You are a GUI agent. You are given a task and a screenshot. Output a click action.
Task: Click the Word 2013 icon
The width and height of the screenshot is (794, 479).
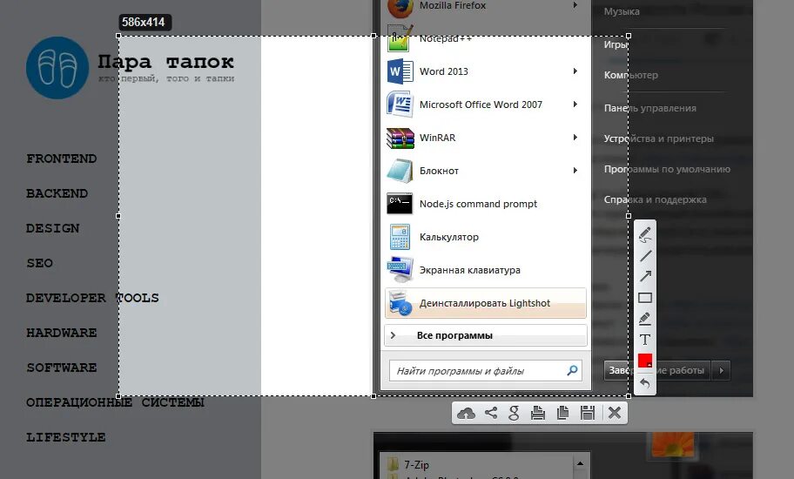click(400, 71)
